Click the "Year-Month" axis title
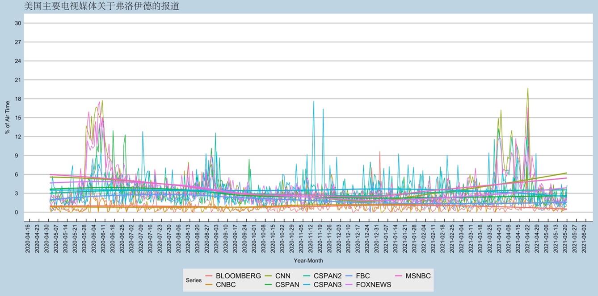The width and height of the screenshot is (598, 296). pos(308,260)
